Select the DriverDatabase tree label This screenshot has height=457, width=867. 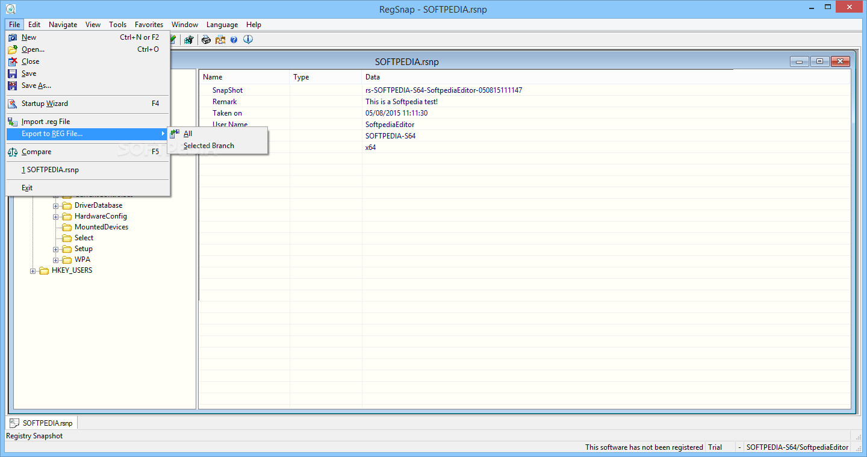[98, 205]
